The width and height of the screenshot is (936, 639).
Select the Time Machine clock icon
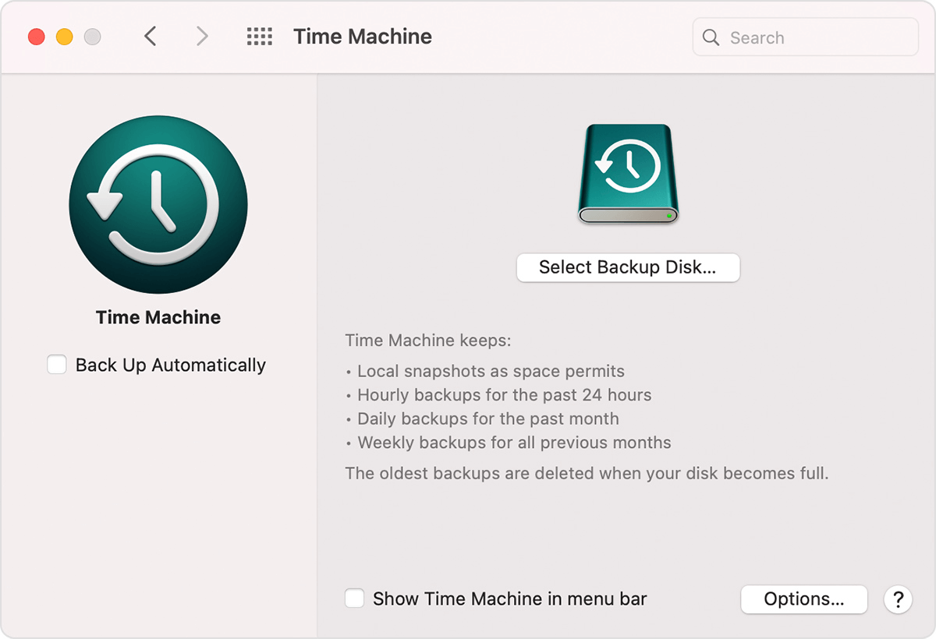(158, 204)
